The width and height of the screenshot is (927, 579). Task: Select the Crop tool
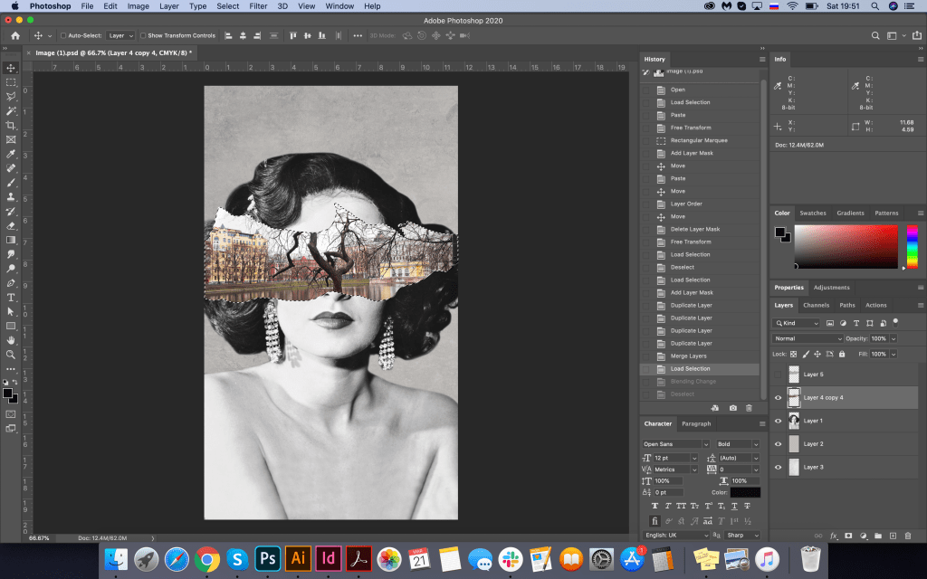click(x=11, y=125)
